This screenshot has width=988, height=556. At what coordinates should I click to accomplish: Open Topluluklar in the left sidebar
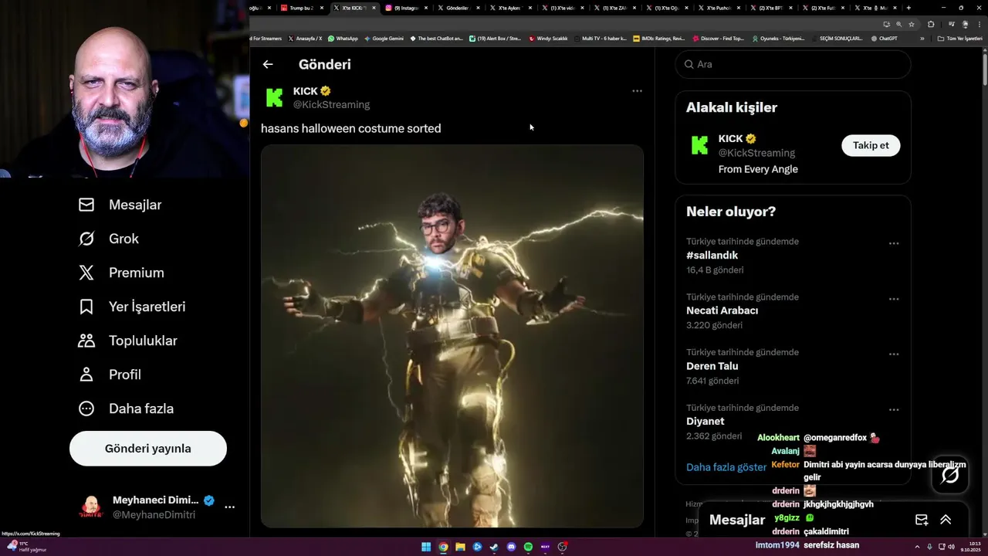pyautogui.click(x=127, y=341)
